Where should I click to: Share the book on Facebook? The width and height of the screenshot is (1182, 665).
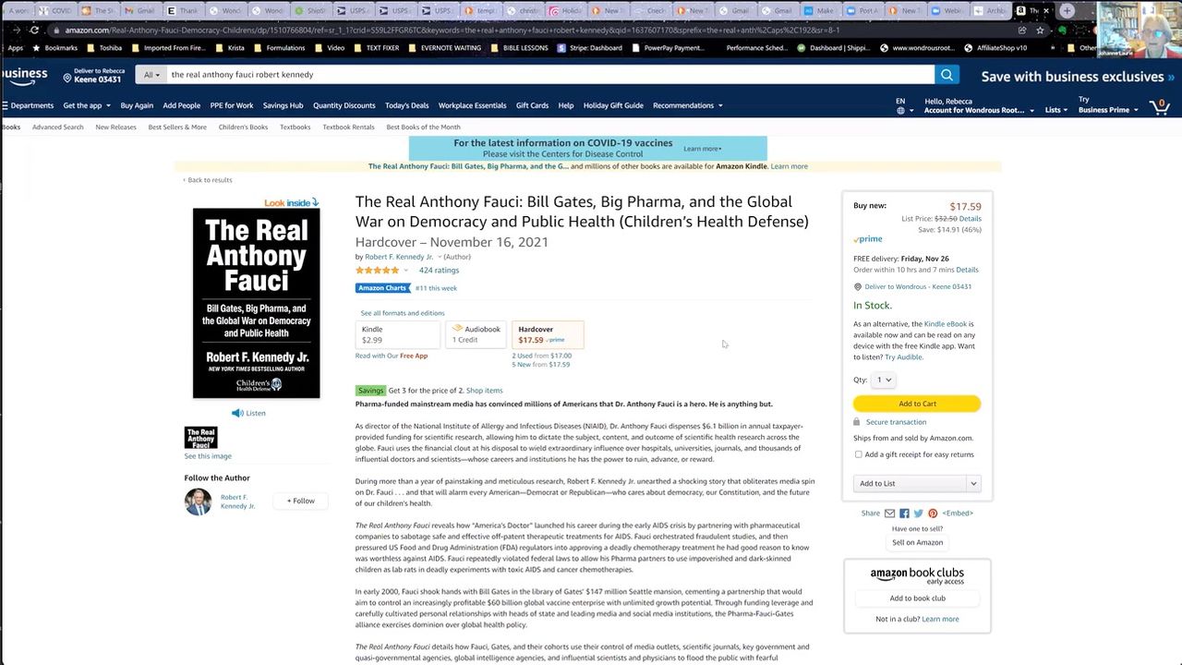[x=904, y=514]
